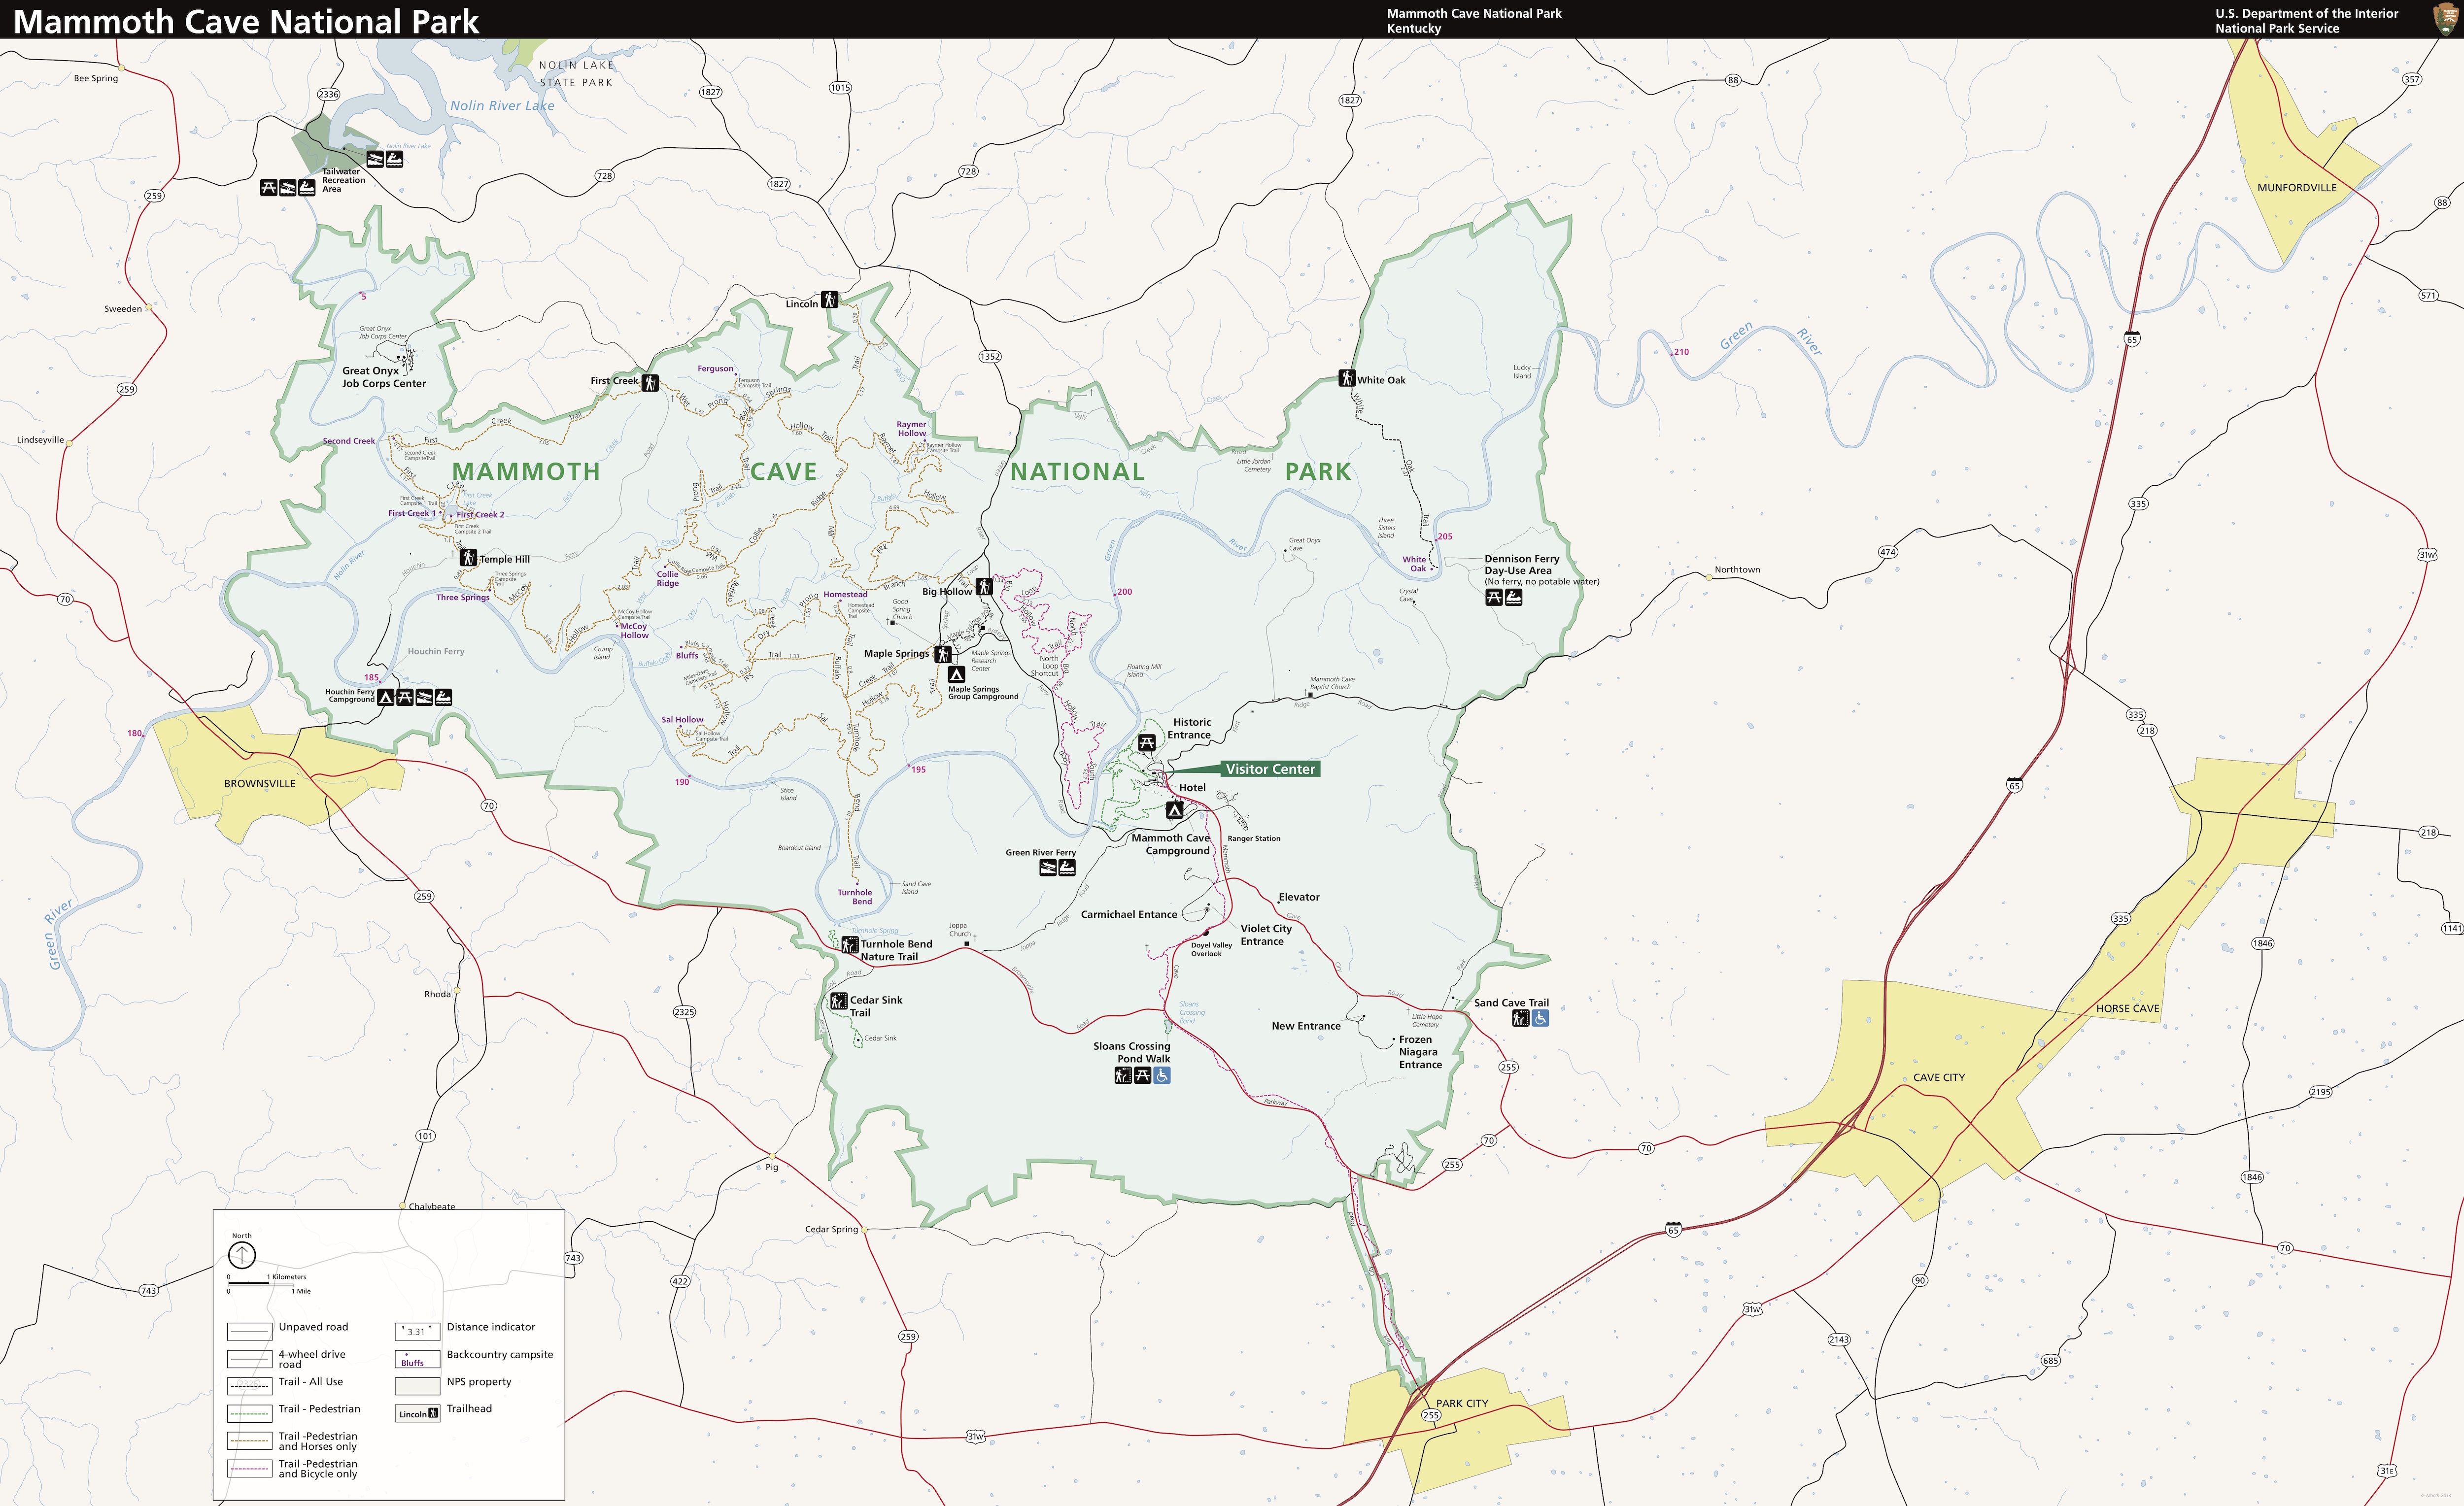
Task: Click the green Visitor Center callout label
Action: coord(1270,769)
